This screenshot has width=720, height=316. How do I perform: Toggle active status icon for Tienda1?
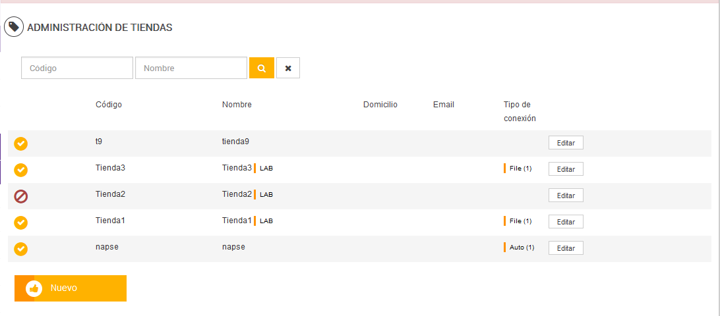coord(21,223)
